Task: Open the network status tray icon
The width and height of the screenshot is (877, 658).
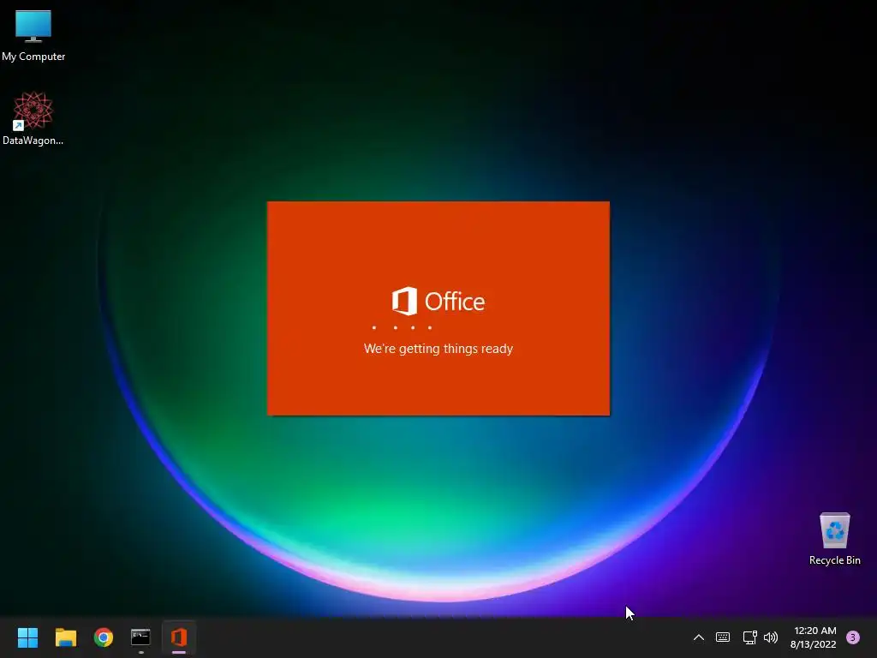Action: 749,637
